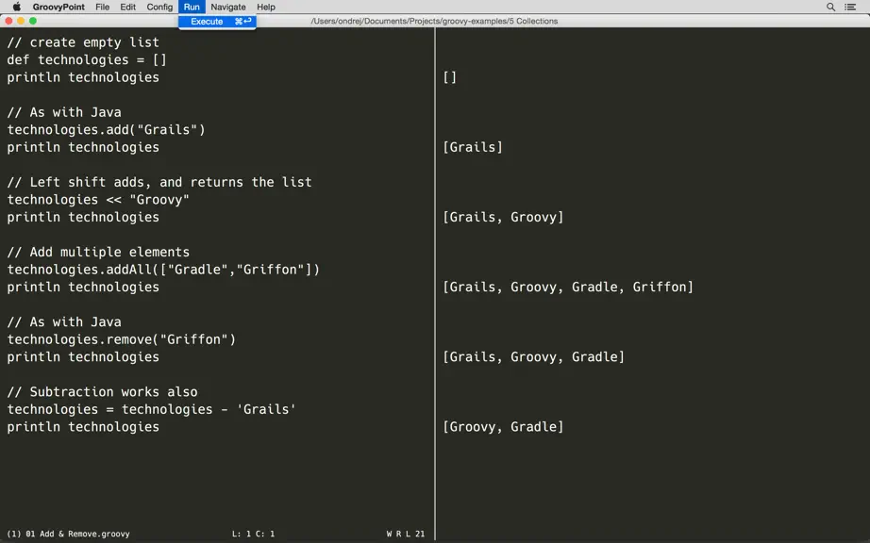Click the green zoom button

pos(33,21)
